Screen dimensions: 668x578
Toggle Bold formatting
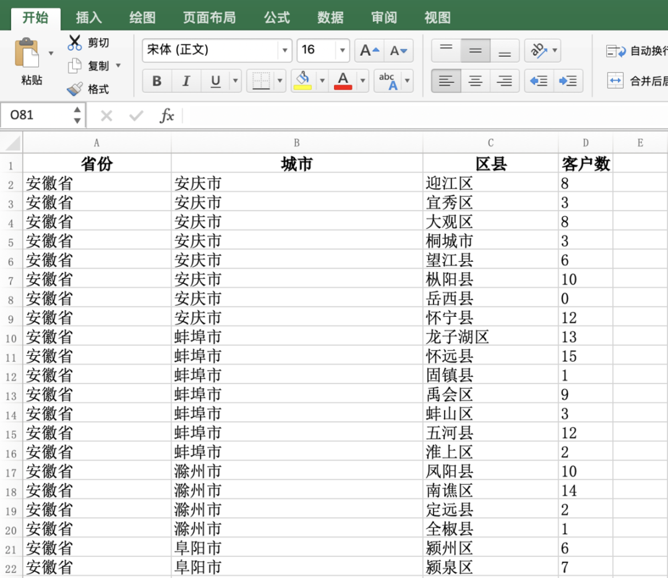[x=156, y=80]
